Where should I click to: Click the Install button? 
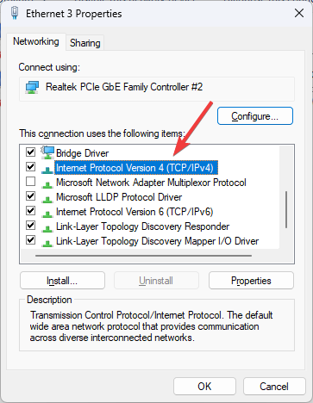tap(62, 281)
